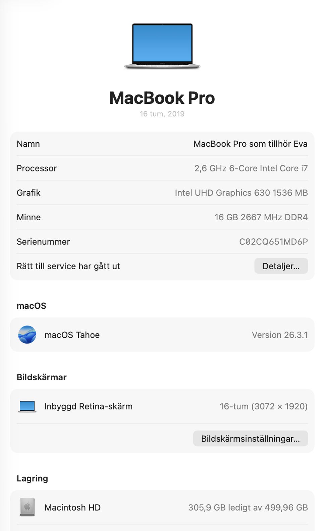The width and height of the screenshot is (322, 531).
Task: Select the macOS Tahoe label
Action: [x=72, y=335]
